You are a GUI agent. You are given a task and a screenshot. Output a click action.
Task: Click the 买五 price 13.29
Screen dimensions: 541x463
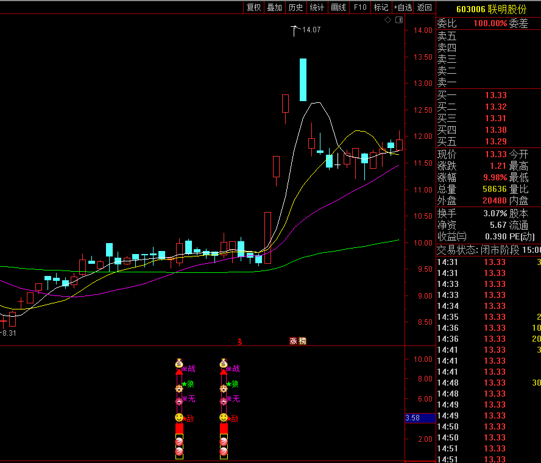coord(496,141)
